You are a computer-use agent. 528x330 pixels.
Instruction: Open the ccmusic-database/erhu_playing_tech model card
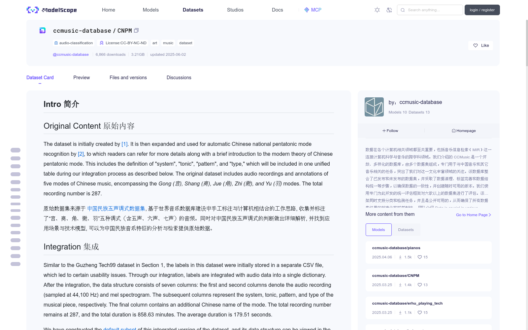tap(428, 308)
